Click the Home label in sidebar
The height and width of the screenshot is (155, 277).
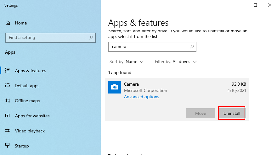(x=21, y=23)
